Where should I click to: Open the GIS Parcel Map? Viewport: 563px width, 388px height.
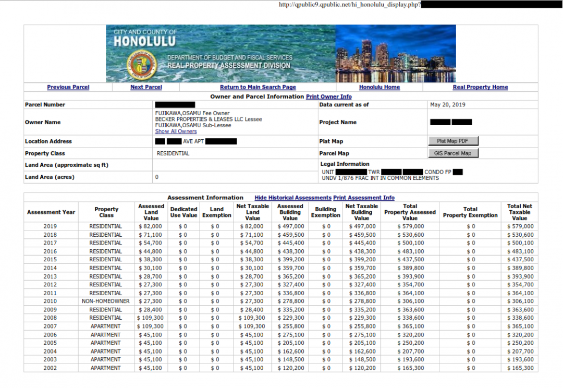point(452,153)
